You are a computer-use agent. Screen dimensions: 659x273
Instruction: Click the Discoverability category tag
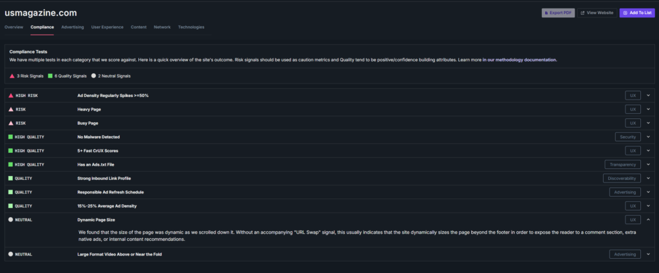pos(622,178)
